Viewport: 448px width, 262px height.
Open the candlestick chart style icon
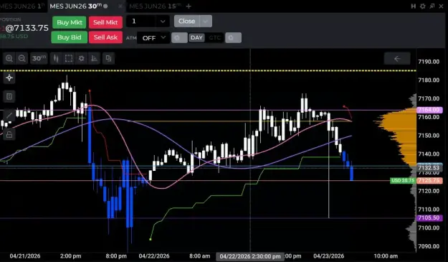point(56,58)
